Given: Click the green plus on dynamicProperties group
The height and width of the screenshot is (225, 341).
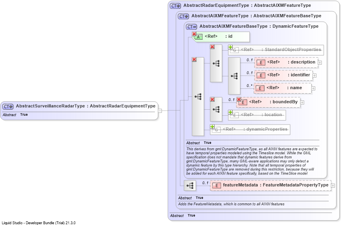Looking at the screenshot, I should pyautogui.click(x=212, y=127).
